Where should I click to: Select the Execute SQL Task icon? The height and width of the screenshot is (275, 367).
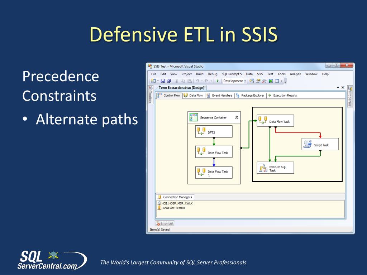pyautogui.click(x=263, y=168)
